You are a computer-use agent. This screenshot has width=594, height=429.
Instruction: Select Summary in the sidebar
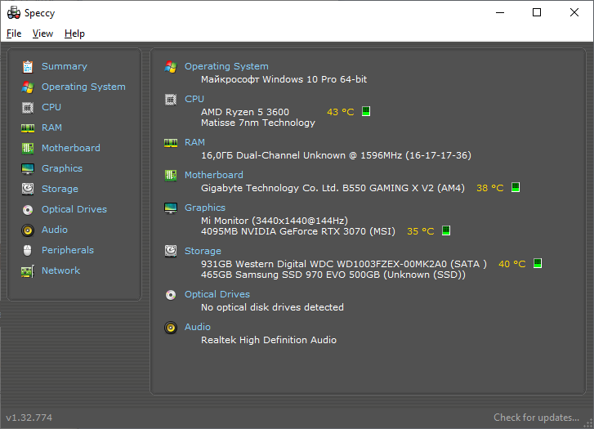pos(64,66)
